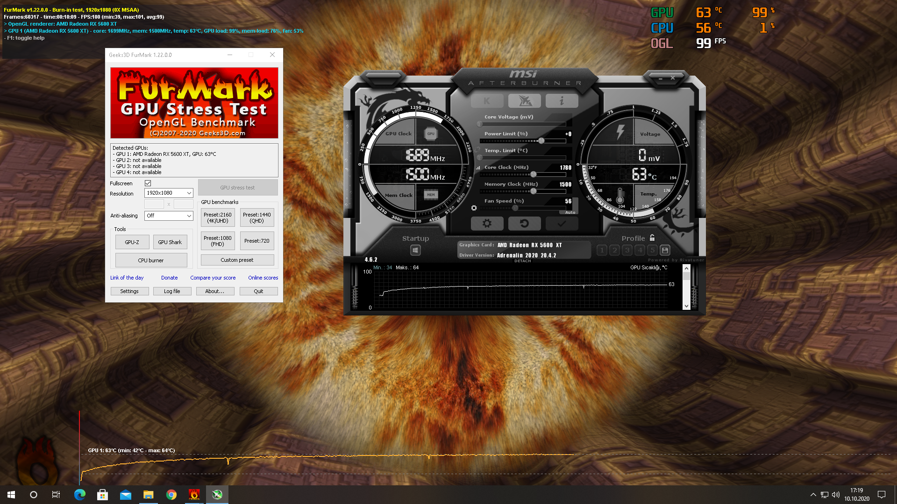Open Link of the day
The image size is (897, 504).
click(x=127, y=278)
